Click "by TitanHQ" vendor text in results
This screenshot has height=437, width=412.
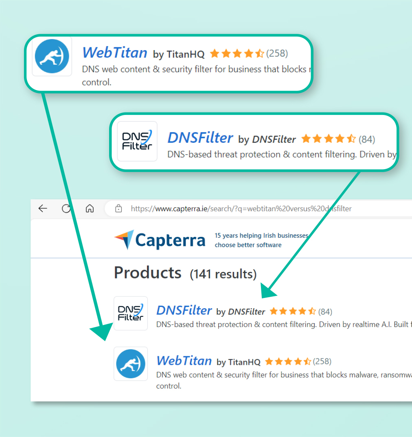coord(239,362)
